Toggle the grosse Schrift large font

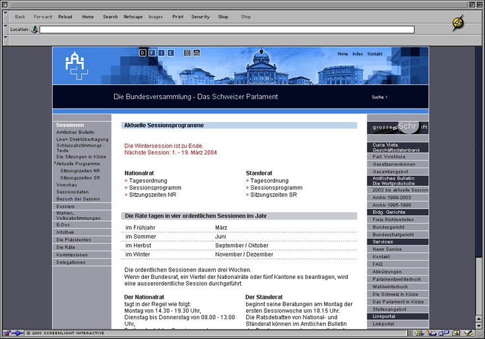[397, 127]
